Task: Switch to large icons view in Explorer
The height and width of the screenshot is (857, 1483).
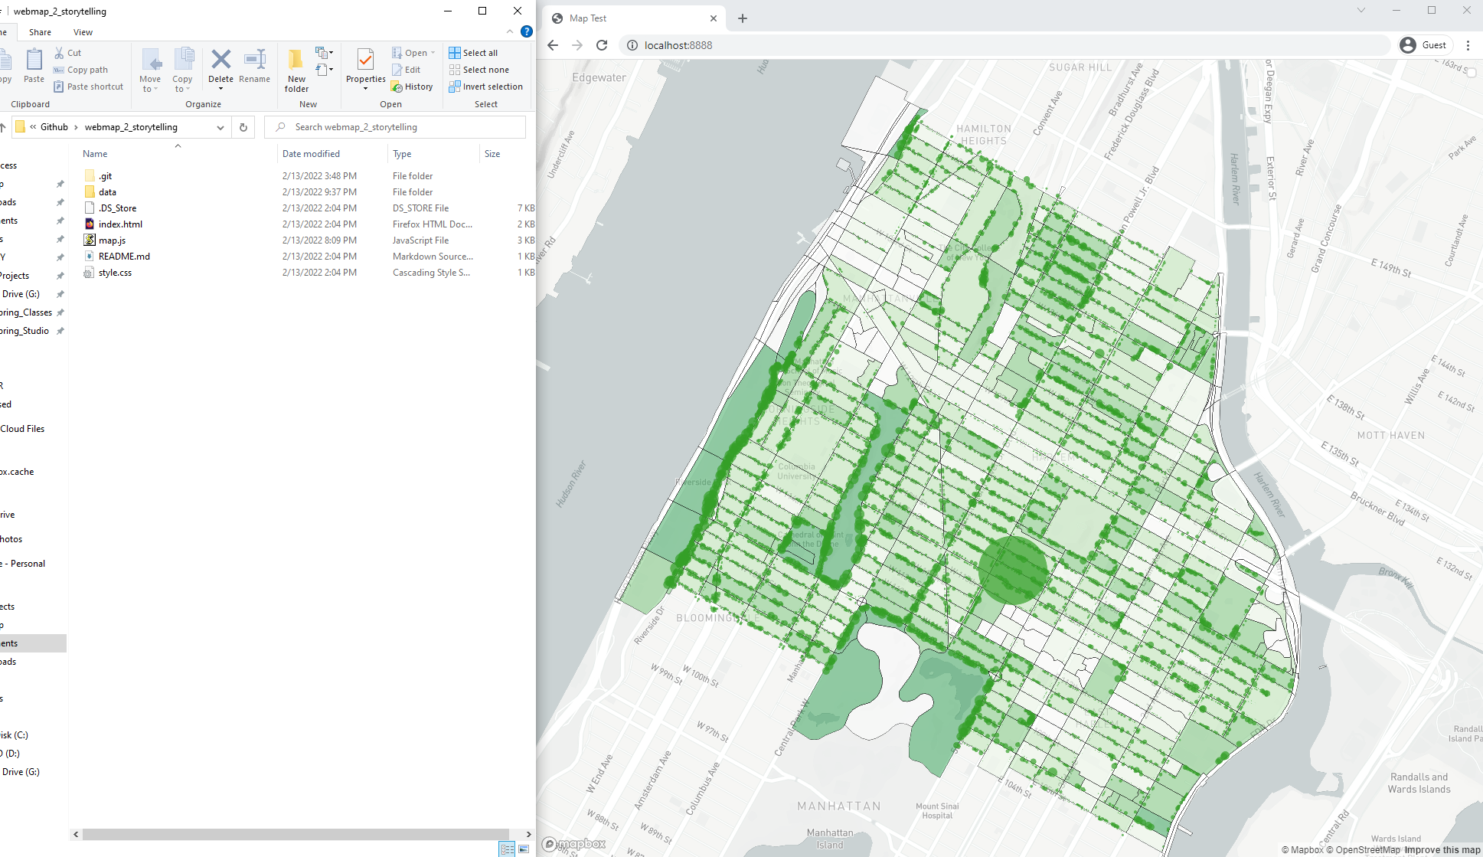Action: pyautogui.click(x=524, y=849)
